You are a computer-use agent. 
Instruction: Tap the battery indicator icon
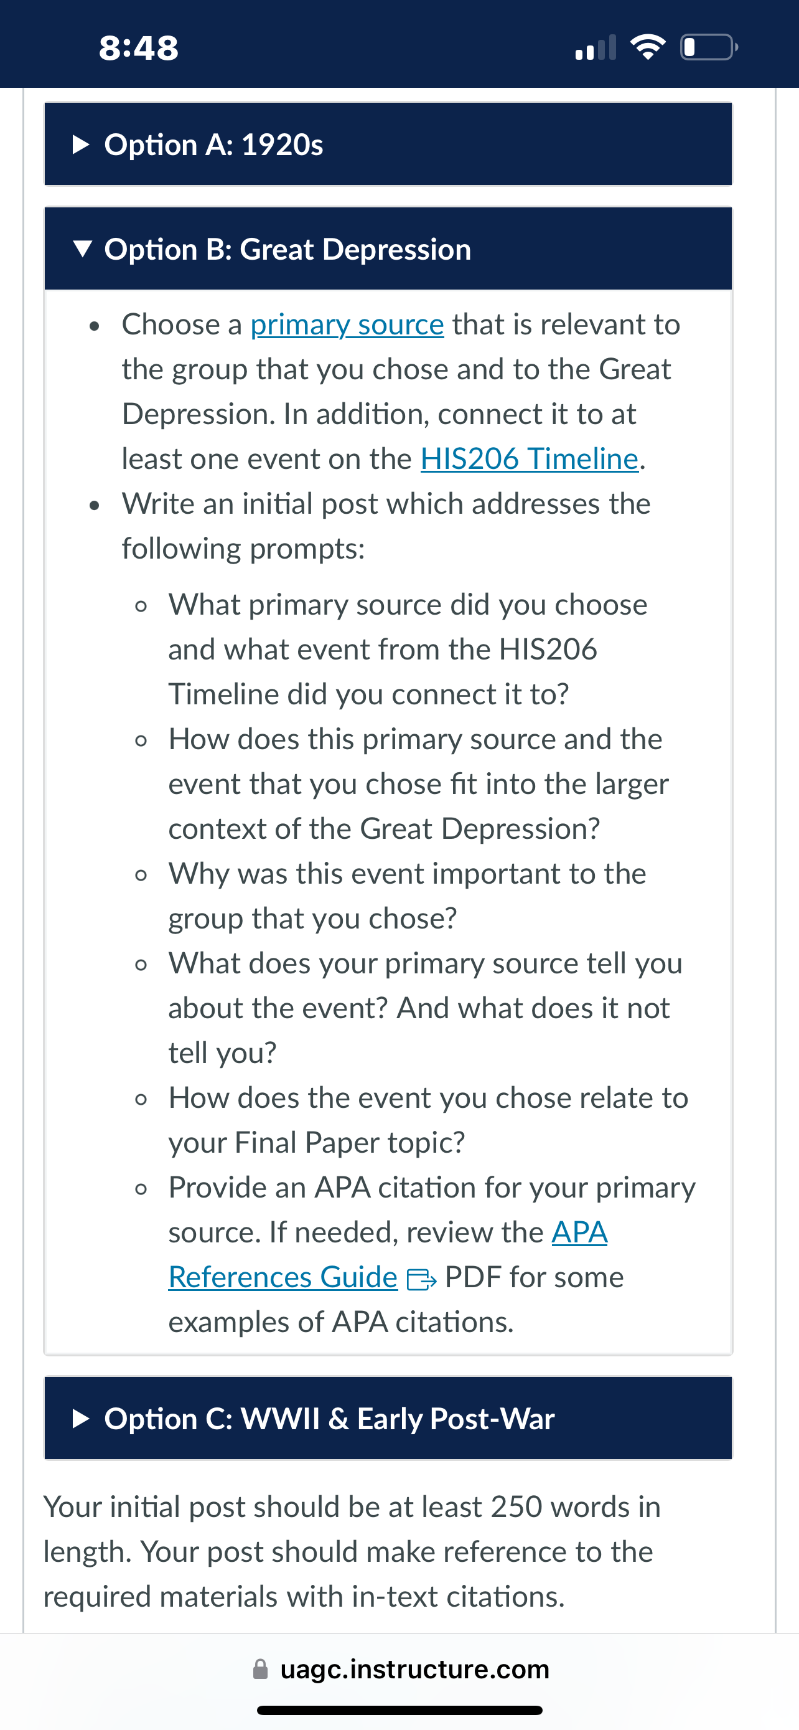click(709, 47)
